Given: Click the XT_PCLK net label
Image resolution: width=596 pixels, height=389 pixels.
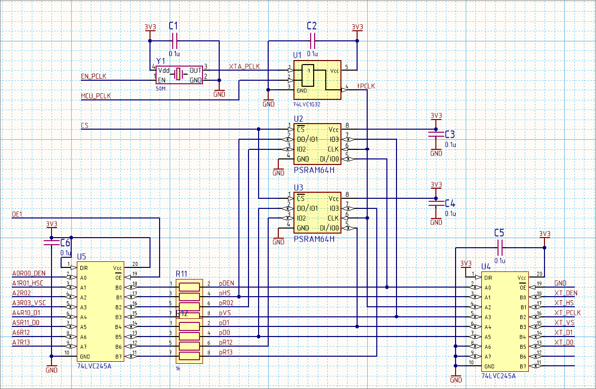Looking at the screenshot, I should pos(567,313).
